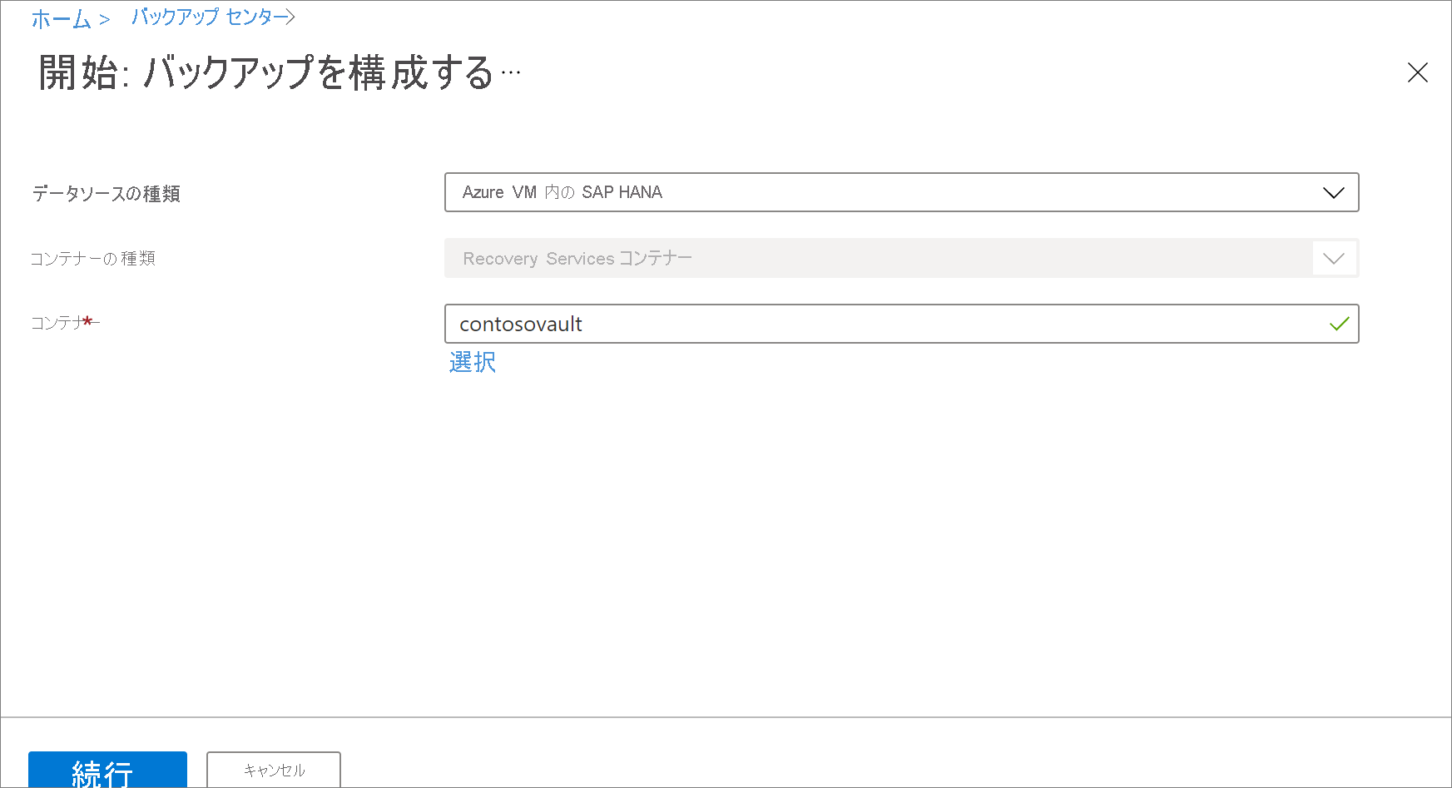1452x788 pixels.
Task: Open the ホーム breadcrumb link
Action: 61,19
